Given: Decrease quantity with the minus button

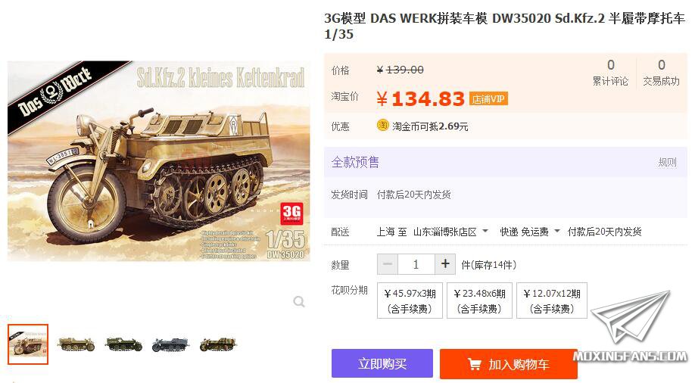Looking at the screenshot, I should pos(388,265).
